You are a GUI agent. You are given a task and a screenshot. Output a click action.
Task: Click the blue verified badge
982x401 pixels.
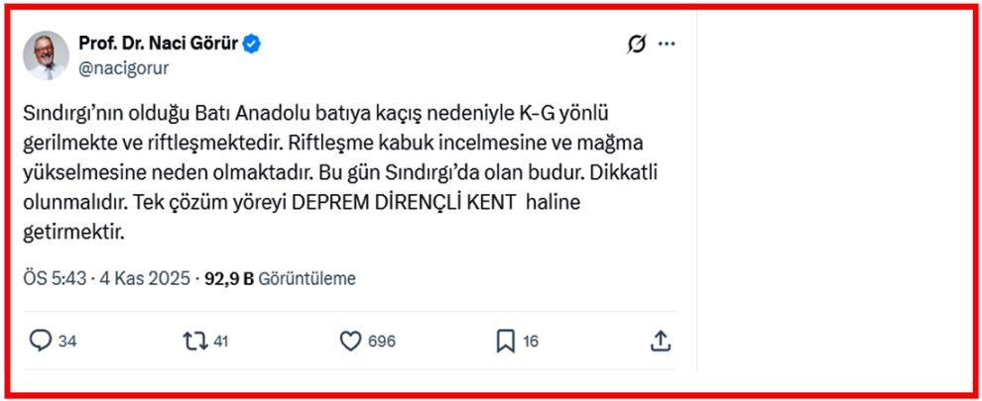click(253, 44)
